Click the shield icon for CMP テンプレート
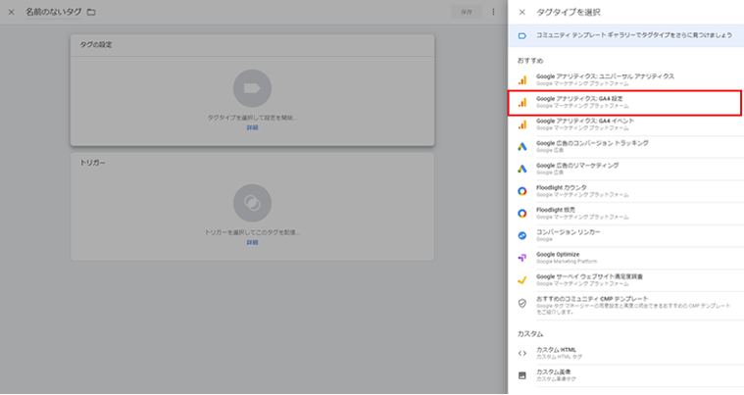The width and height of the screenshot is (744, 395). pyautogui.click(x=521, y=304)
